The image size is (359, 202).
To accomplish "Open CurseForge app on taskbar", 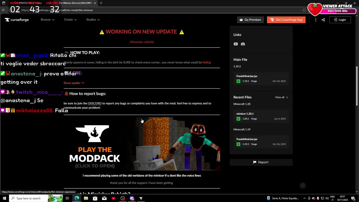I will 141,198.
